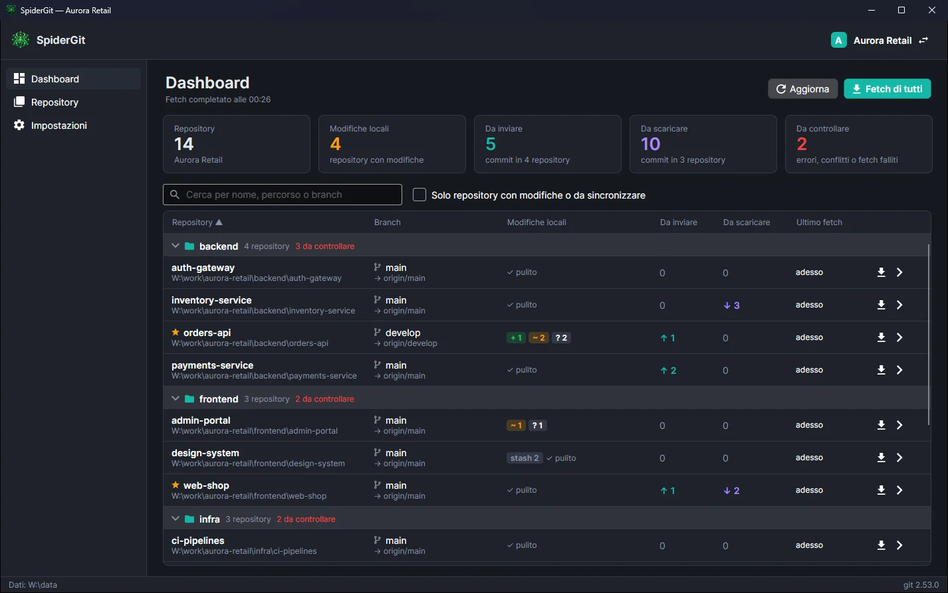Screen dimensions: 948x593
Task: Click the Da controllare summary card
Action: click(x=858, y=144)
